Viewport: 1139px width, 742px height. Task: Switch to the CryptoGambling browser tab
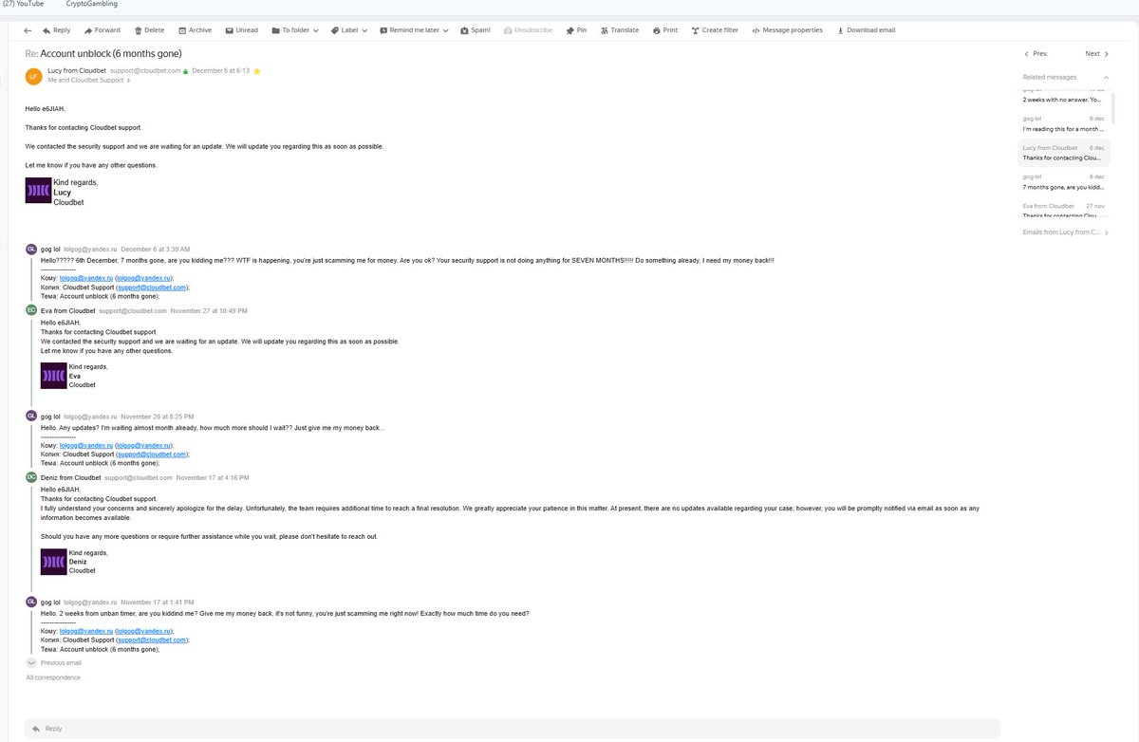92,4
